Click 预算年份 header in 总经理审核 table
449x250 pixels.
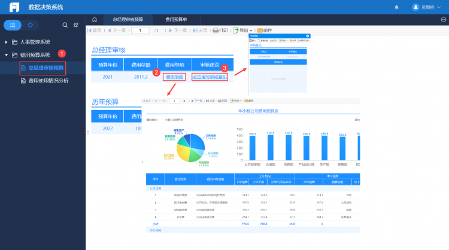tap(108, 65)
